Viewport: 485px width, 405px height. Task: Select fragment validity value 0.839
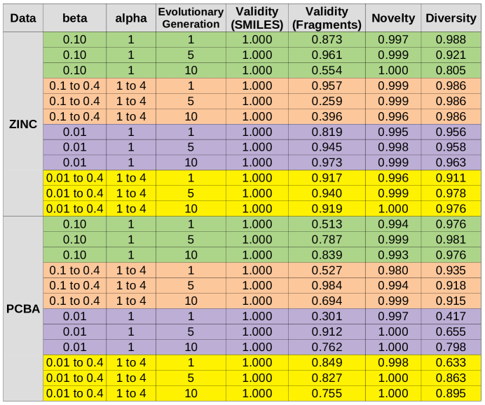pos(327,255)
